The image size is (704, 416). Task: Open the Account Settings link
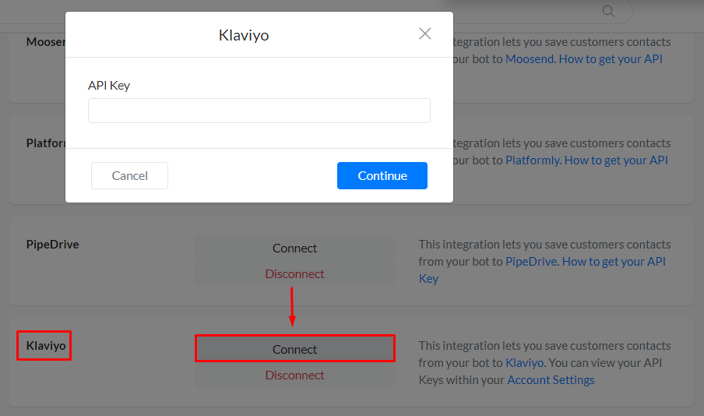click(551, 380)
